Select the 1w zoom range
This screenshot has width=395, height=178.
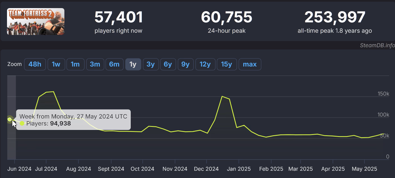[x=56, y=64]
